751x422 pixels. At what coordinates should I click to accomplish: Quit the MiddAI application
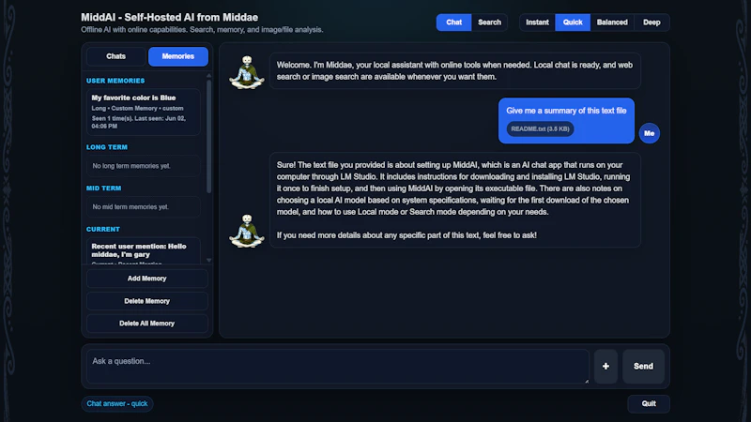pyautogui.click(x=649, y=404)
